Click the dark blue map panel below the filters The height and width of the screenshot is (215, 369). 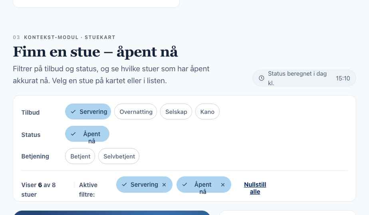click(x=112, y=213)
